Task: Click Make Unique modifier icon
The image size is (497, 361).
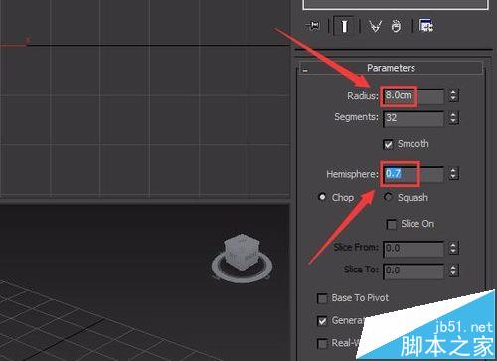Action: click(x=375, y=26)
